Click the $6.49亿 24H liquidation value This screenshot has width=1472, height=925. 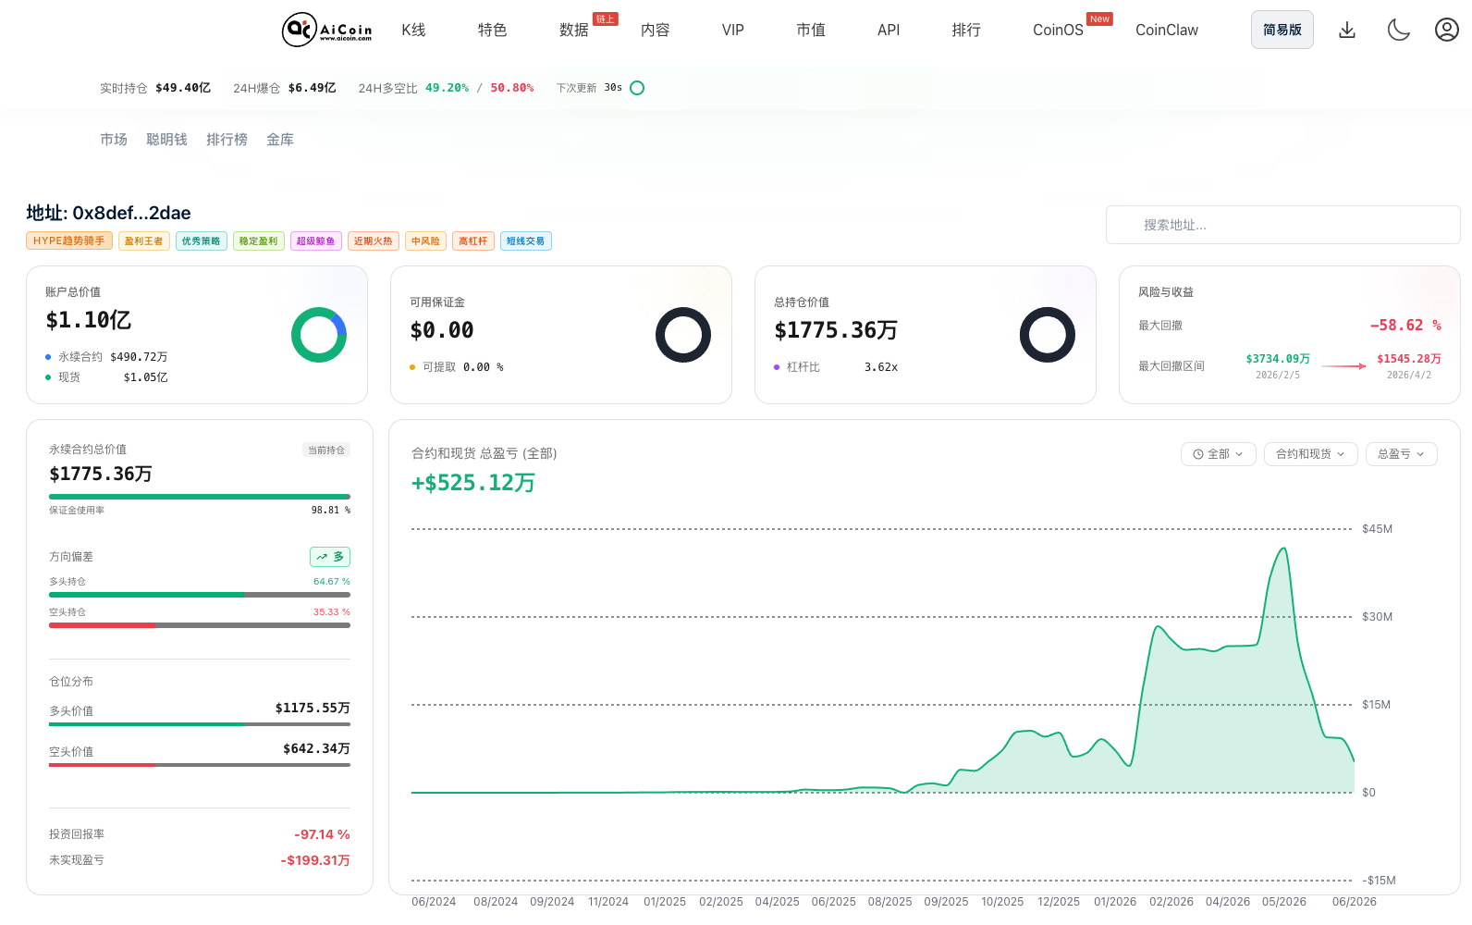pyautogui.click(x=313, y=88)
